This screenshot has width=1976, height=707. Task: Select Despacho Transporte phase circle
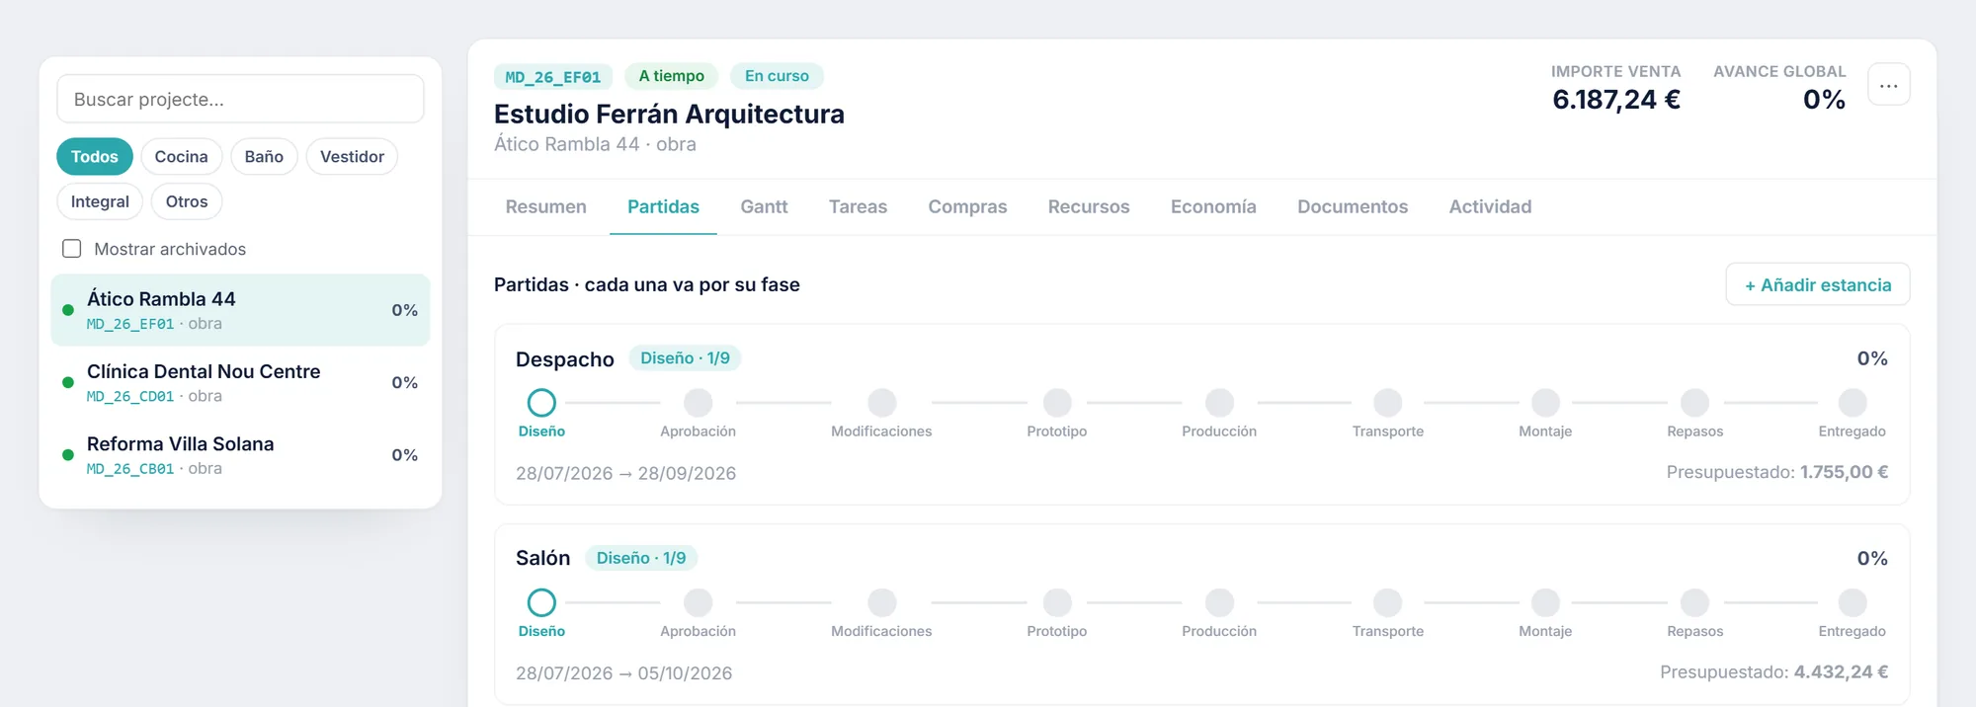[1388, 403]
